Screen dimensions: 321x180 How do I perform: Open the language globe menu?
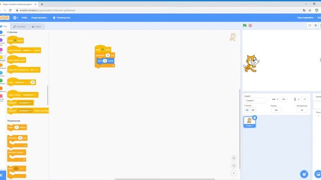pyautogui.click(x=16, y=18)
